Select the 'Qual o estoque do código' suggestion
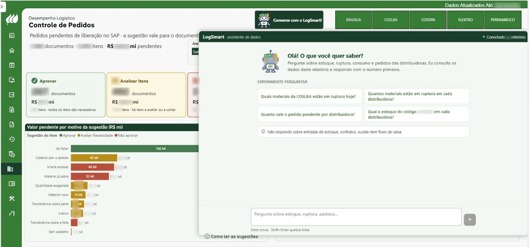The image size is (530, 247). coord(417,114)
